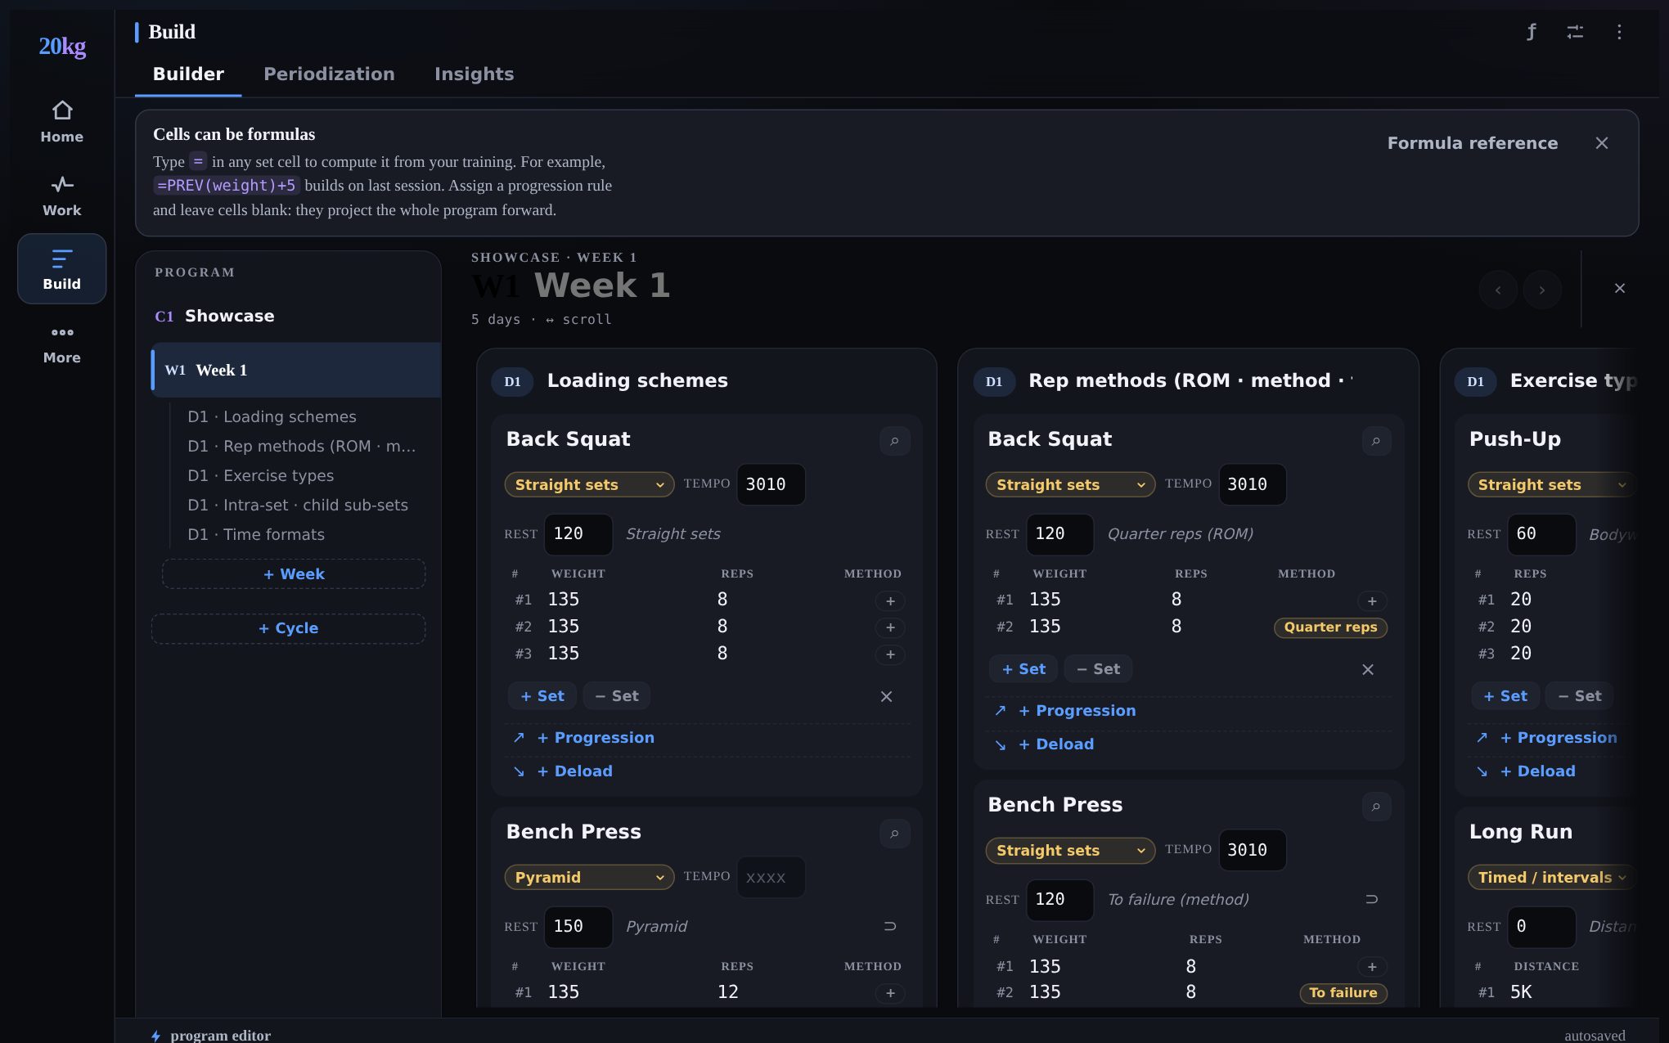Add Progression to Rep methods Back Squat
Screen dimensions: 1669x1043
point(1077,710)
